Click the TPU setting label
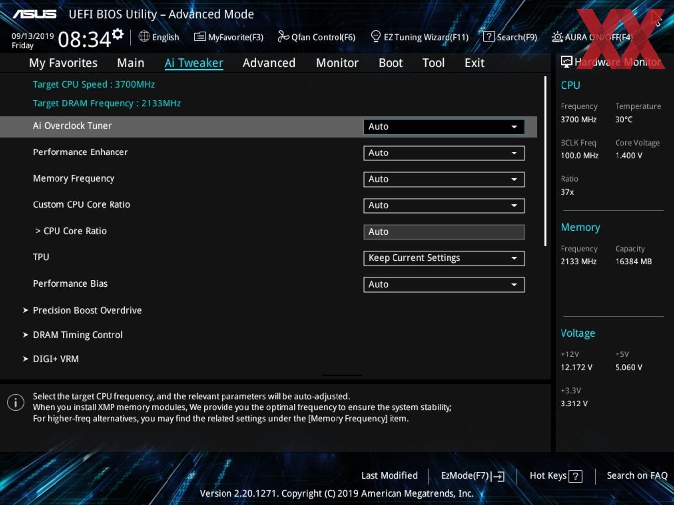Viewport: 674px width, 505px height. point(41,257)
